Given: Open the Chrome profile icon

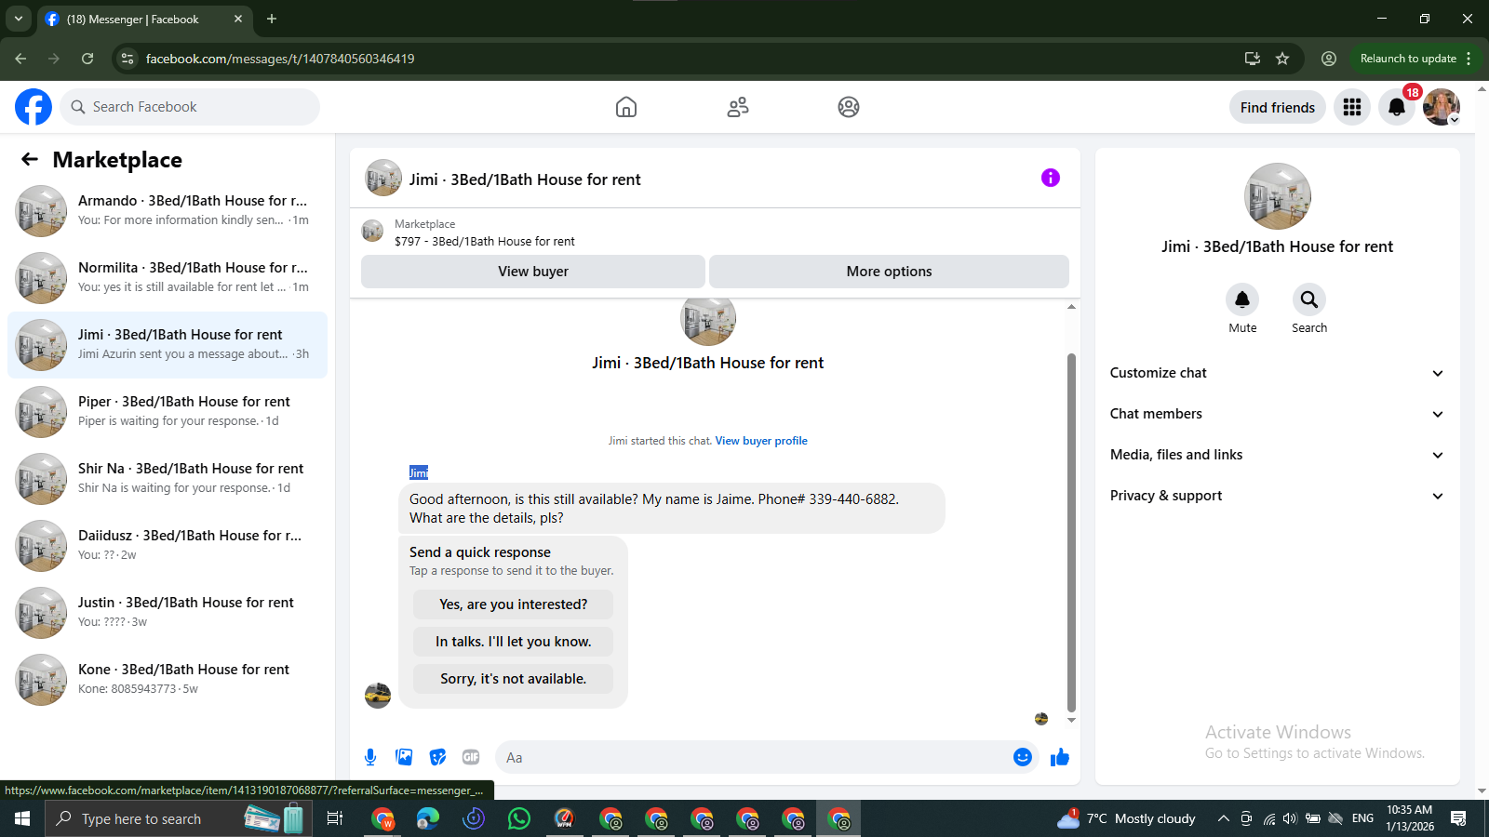Looking at the screenshot, I should pyautogui.click(x=1329, y=59).
